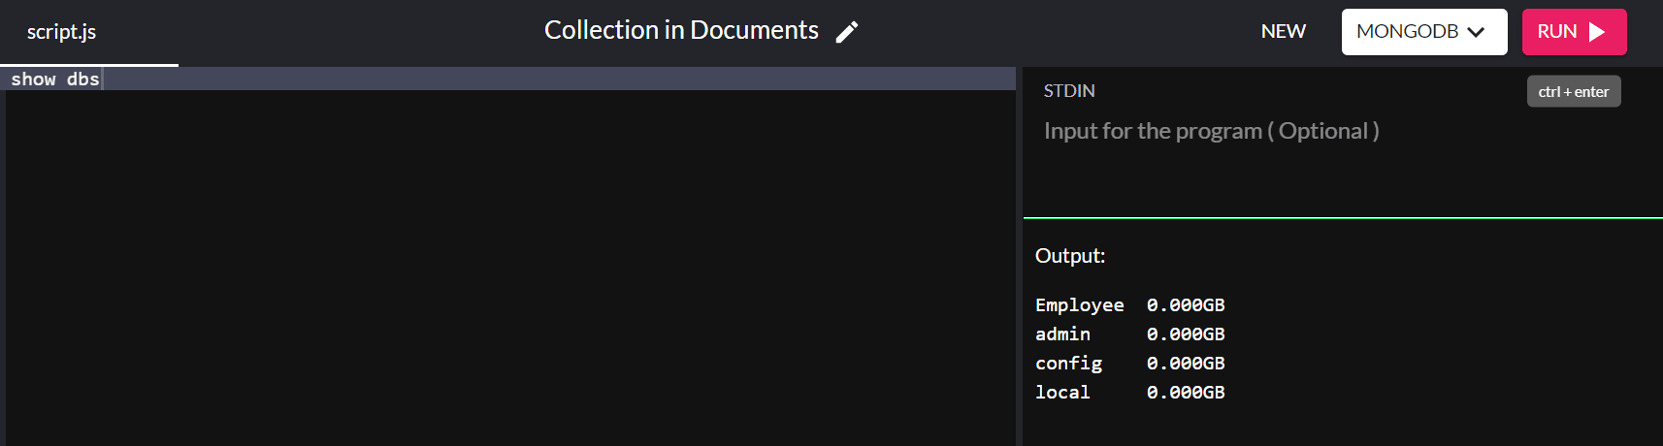Screen dimensions: 1663x446
Task: Click the local database name in output
Action: (x=1062, y=393)
